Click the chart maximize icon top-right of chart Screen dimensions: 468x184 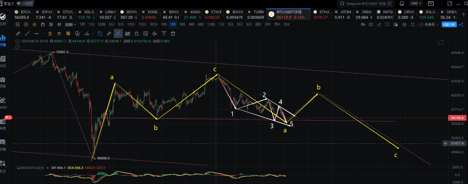pyautogui.click(x=441, y=43)
